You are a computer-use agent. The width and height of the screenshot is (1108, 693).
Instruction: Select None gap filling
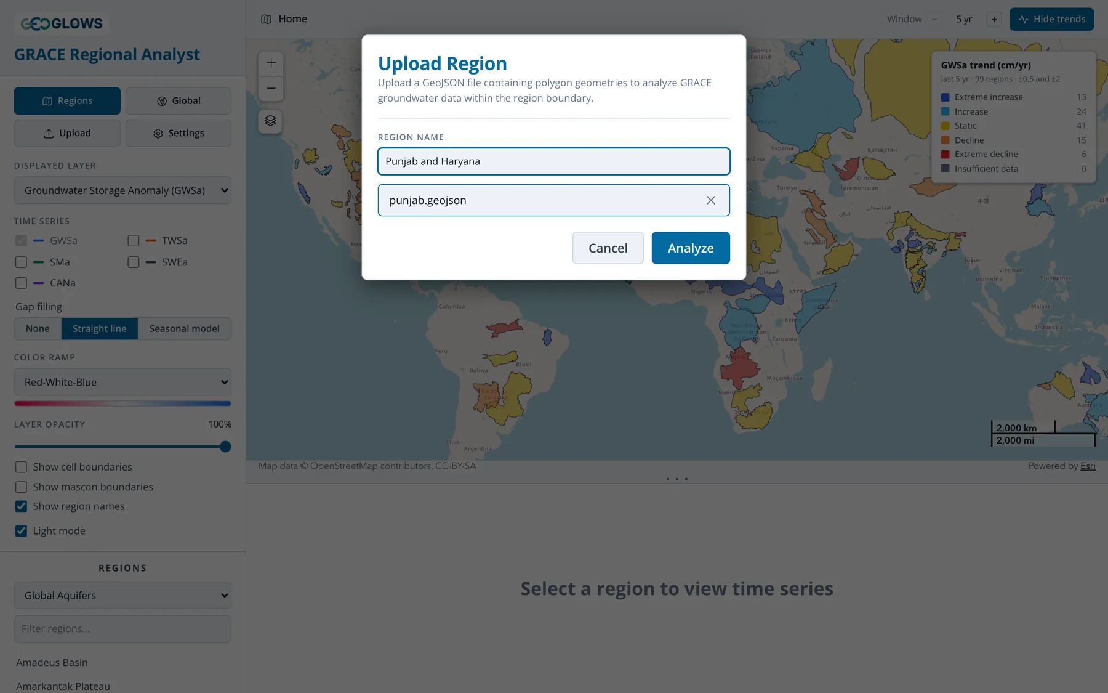[x=38, y=329]
